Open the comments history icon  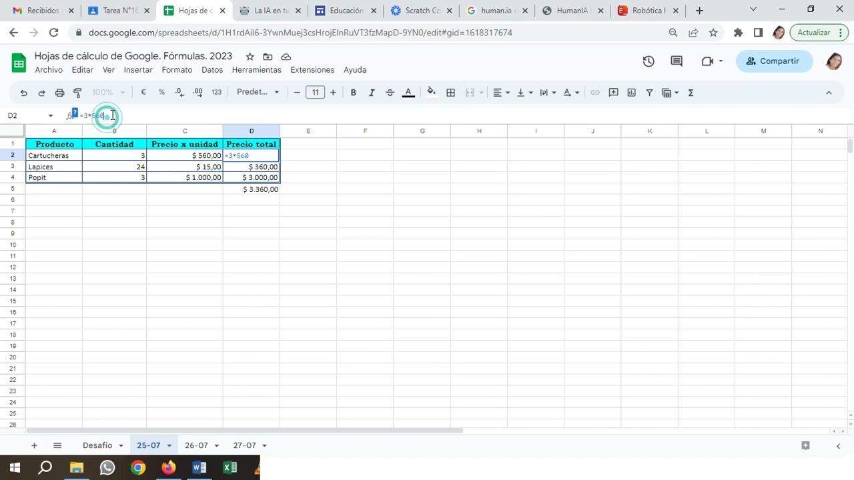point(677,61)
